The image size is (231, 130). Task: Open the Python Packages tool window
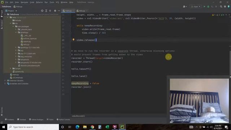point(36,120)
